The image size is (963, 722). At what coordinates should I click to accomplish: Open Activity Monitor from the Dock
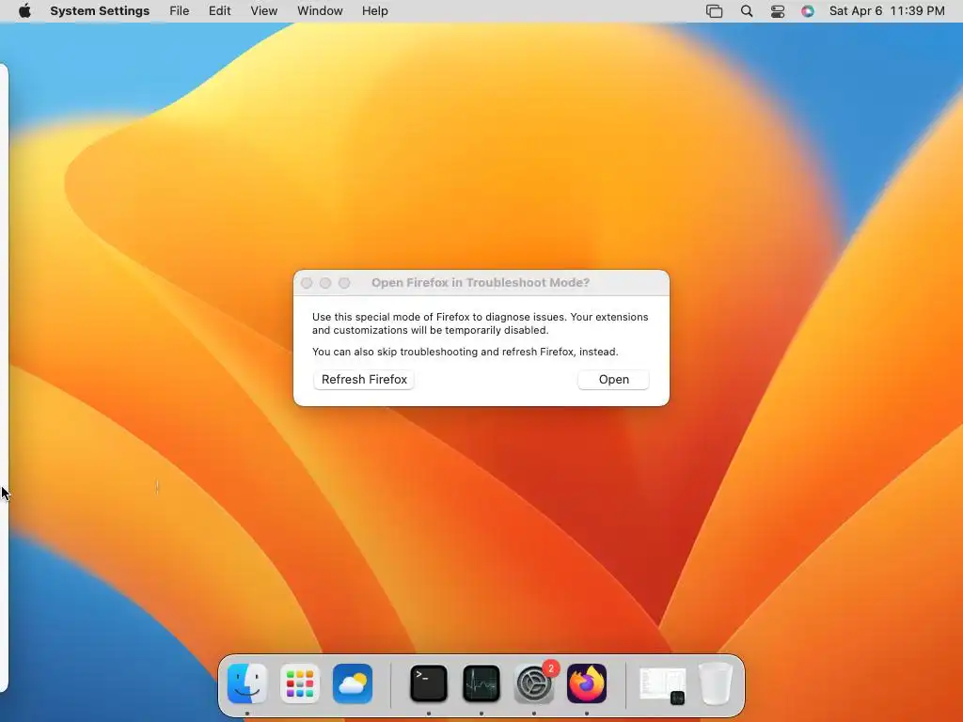pos(481,683)
